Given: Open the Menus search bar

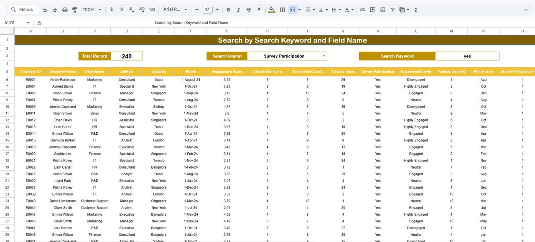Looking at the screenshot, I should tap(22, 9).
